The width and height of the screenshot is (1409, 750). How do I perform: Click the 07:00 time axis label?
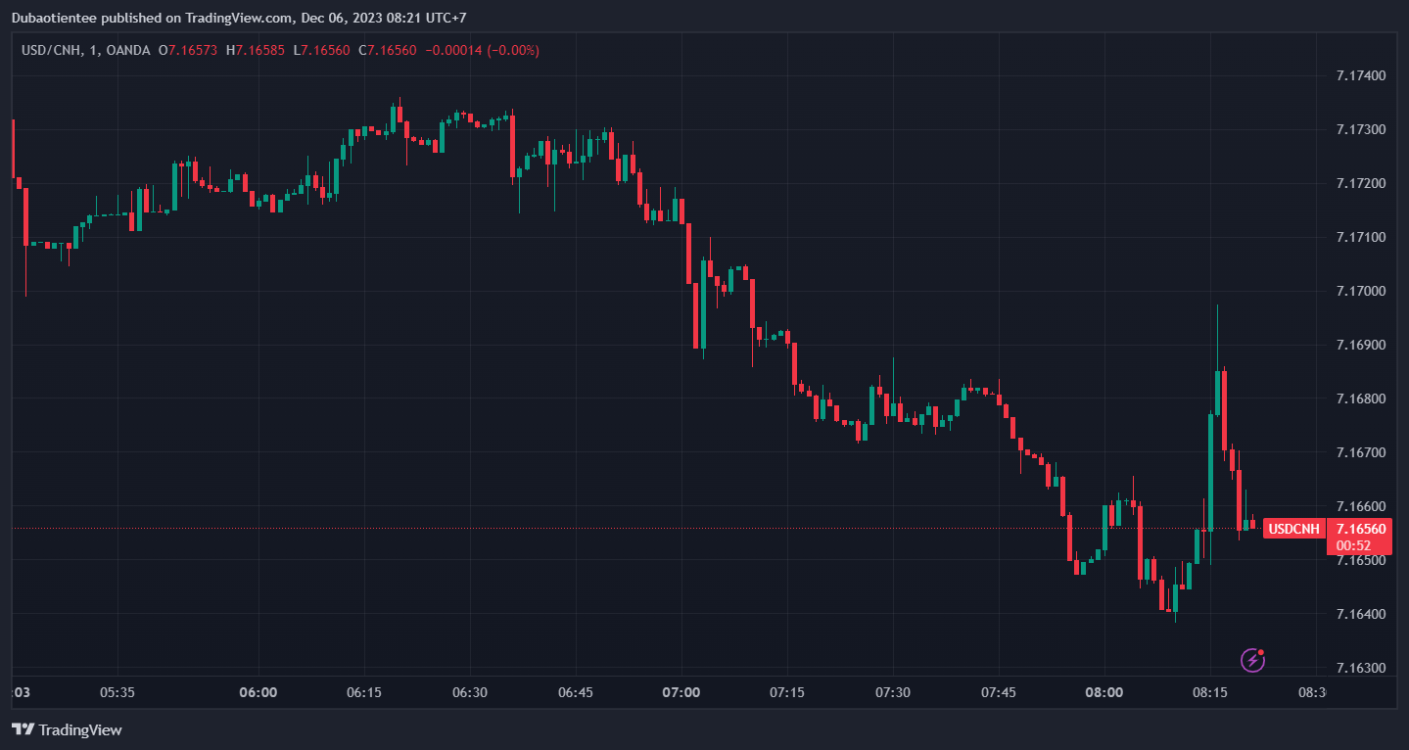(681, 692)
